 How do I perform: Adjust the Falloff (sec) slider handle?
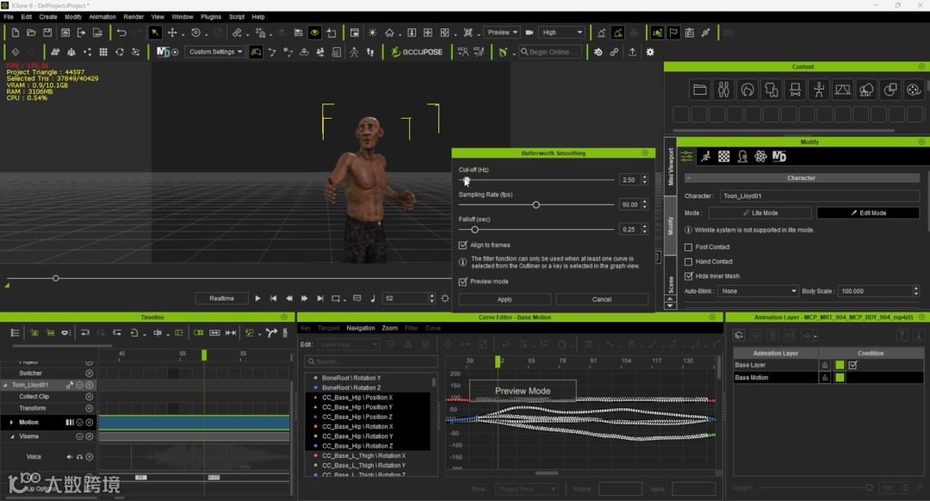(474, 230)
